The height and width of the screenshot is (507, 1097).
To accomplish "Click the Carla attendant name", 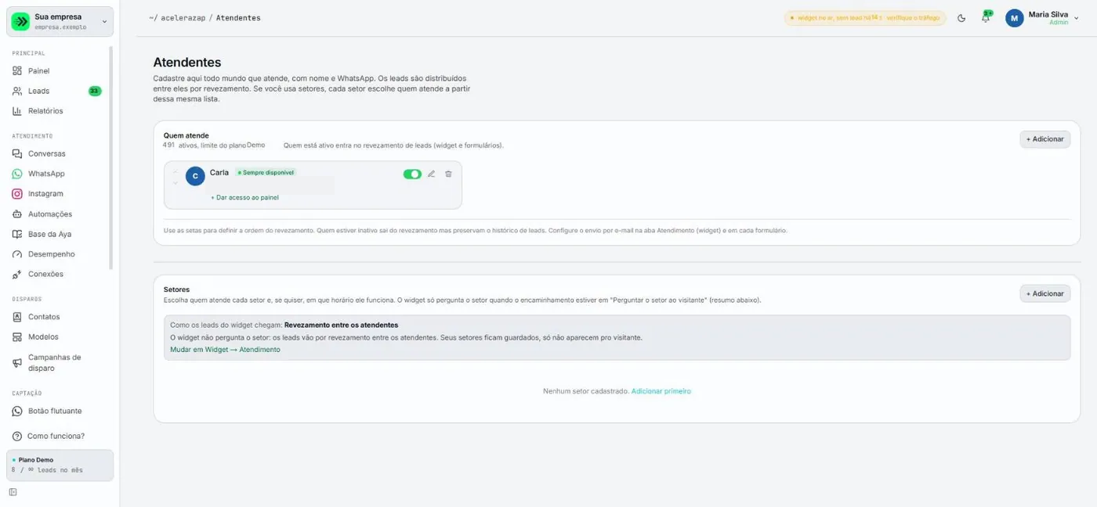I will coord(219,172).
